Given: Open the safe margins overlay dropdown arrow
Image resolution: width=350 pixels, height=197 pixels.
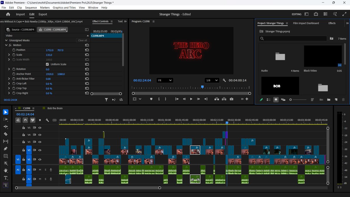Looking at the screenshot, I should coord(140,99).
